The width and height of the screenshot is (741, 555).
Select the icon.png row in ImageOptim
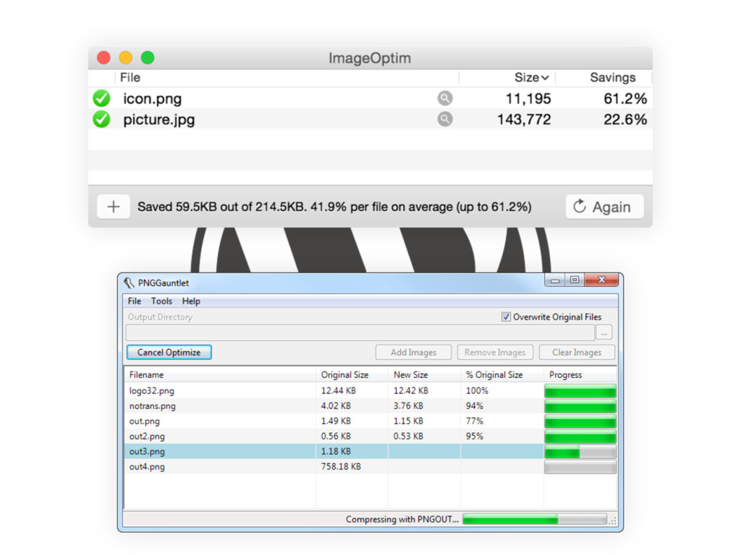370,98
